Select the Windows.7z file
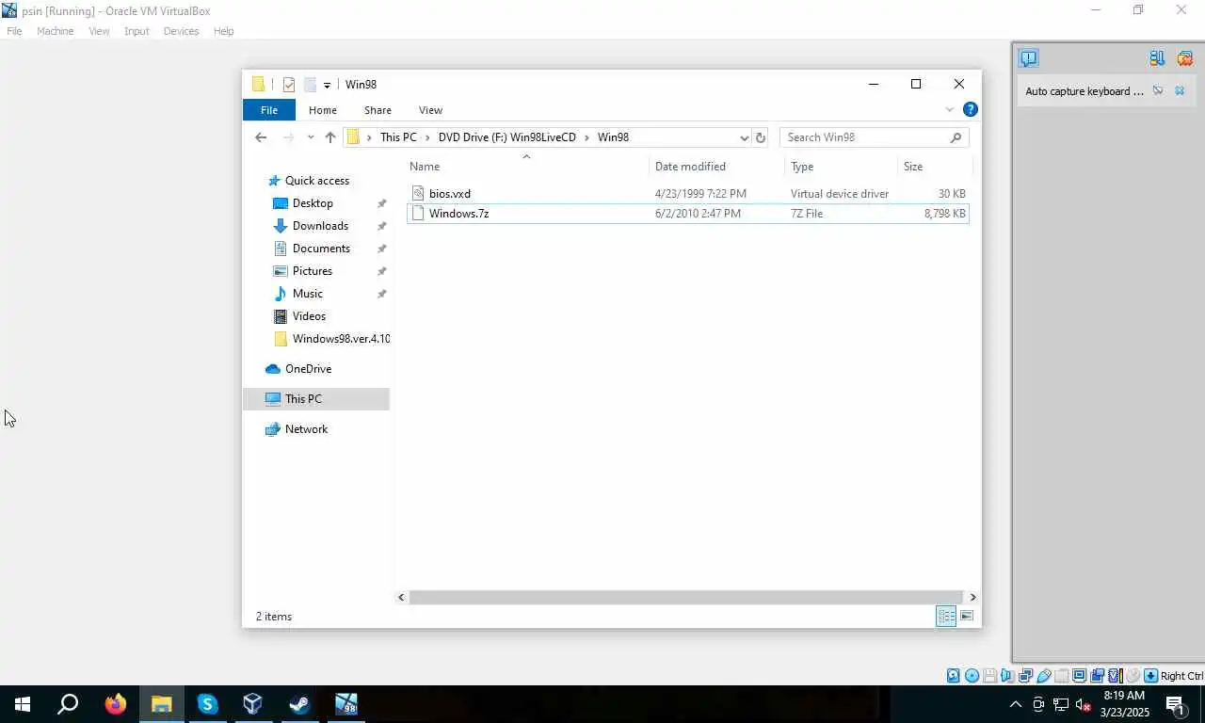 tap(687, 214)
